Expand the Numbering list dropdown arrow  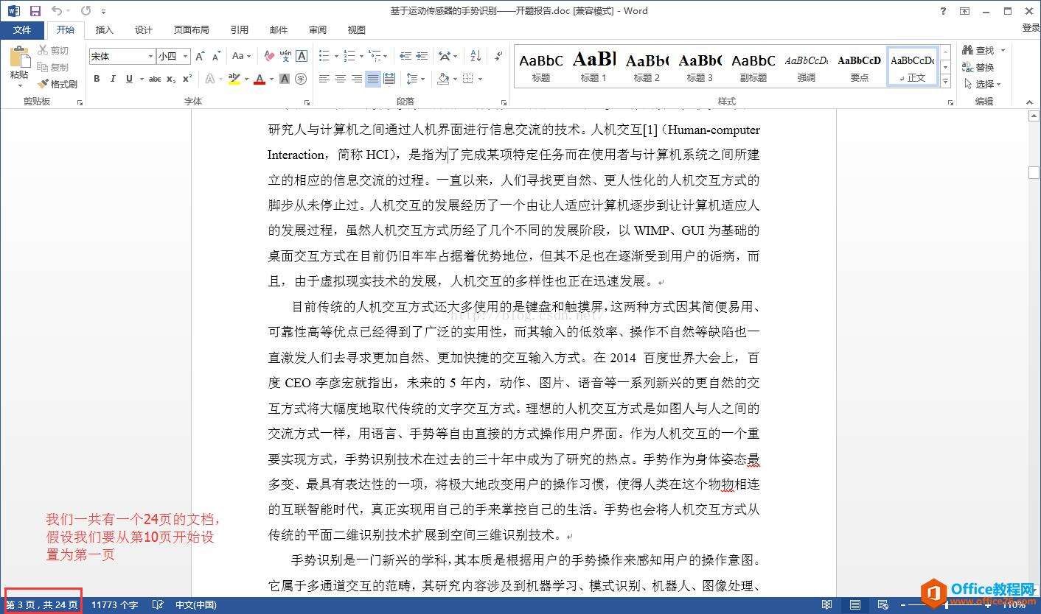click(x=361, y=56)
